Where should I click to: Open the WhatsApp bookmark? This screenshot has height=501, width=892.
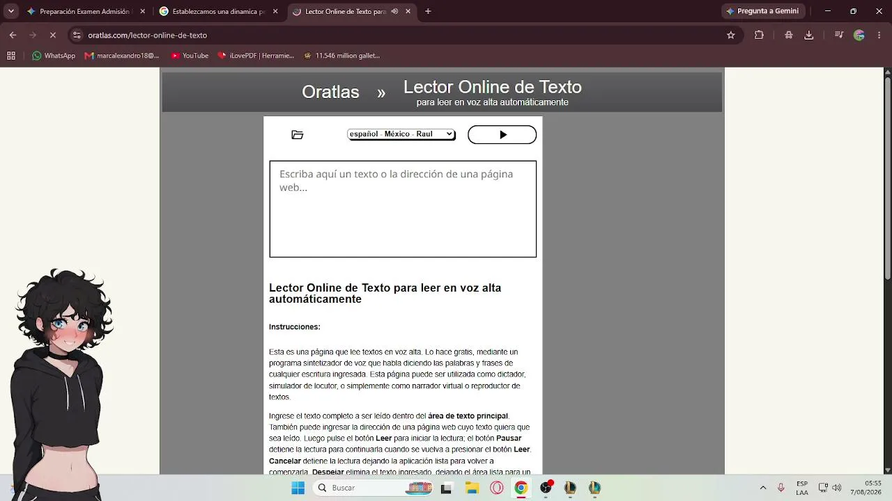[x=54, y=56]
